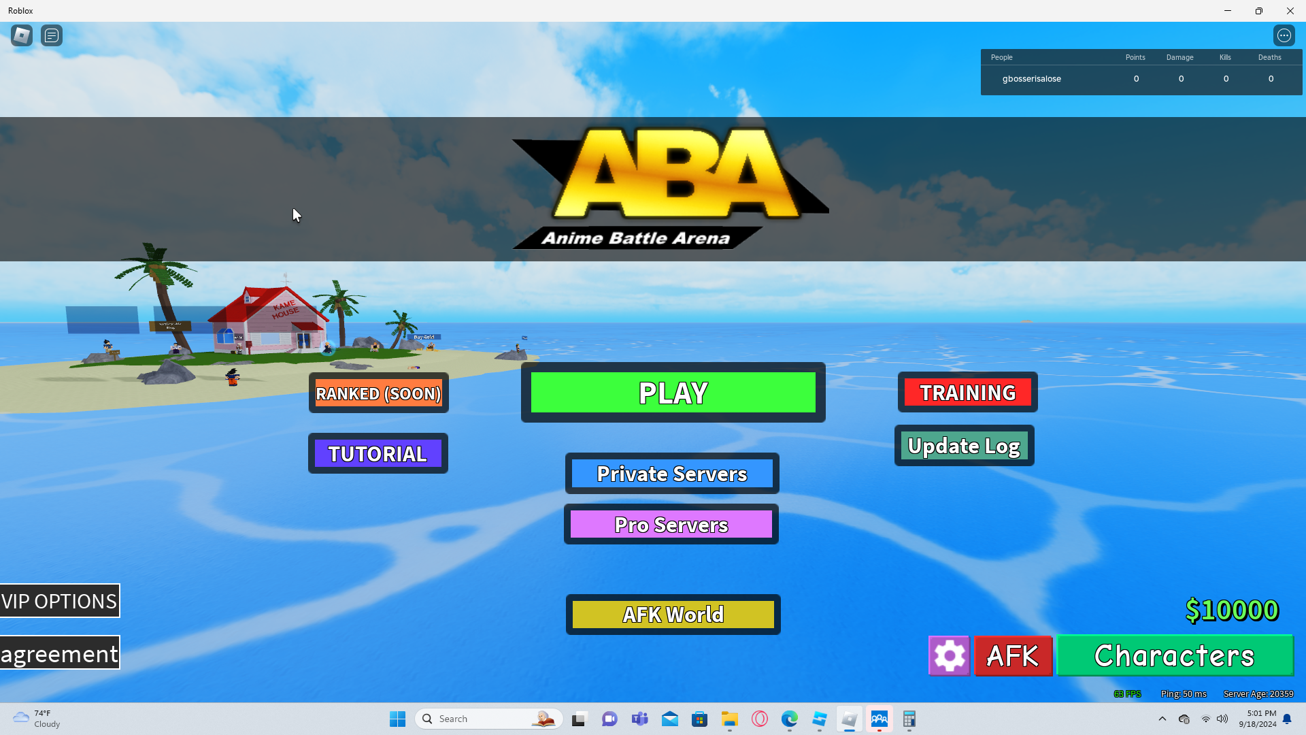Open Microsoft Edge from the taskbar
This screenshot has width=1306, height=735.
(789, 719)
